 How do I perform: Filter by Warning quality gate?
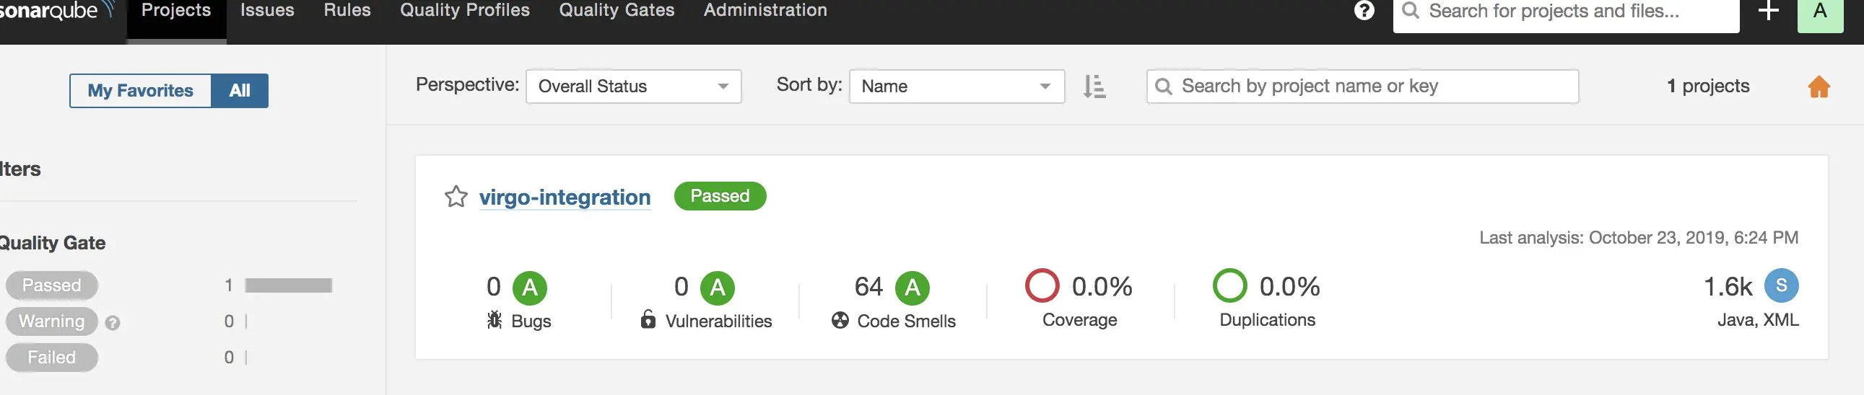coord(51,321)
